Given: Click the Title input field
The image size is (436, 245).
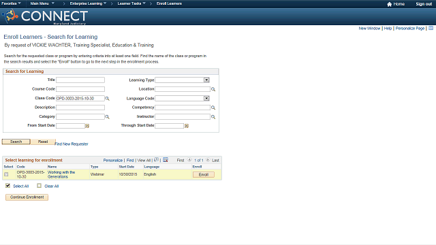Looking at the screenshot, I should tap(80, 80).
